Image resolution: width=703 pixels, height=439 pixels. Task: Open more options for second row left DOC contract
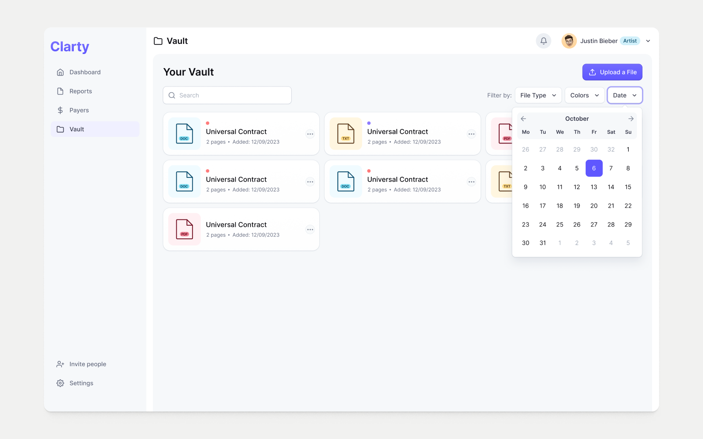pos(310,182)
